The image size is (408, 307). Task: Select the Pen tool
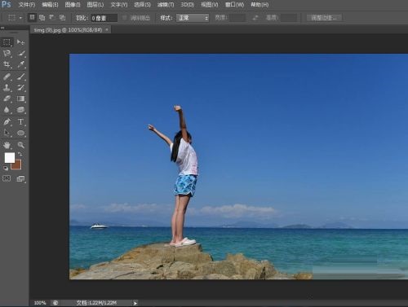pos(7,121)
